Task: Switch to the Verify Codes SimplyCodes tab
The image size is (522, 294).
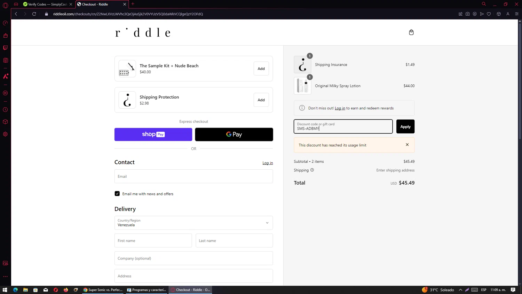Action: [46, 4]
